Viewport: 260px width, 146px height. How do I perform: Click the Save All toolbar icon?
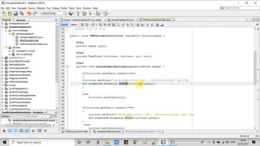click(22, 13)
